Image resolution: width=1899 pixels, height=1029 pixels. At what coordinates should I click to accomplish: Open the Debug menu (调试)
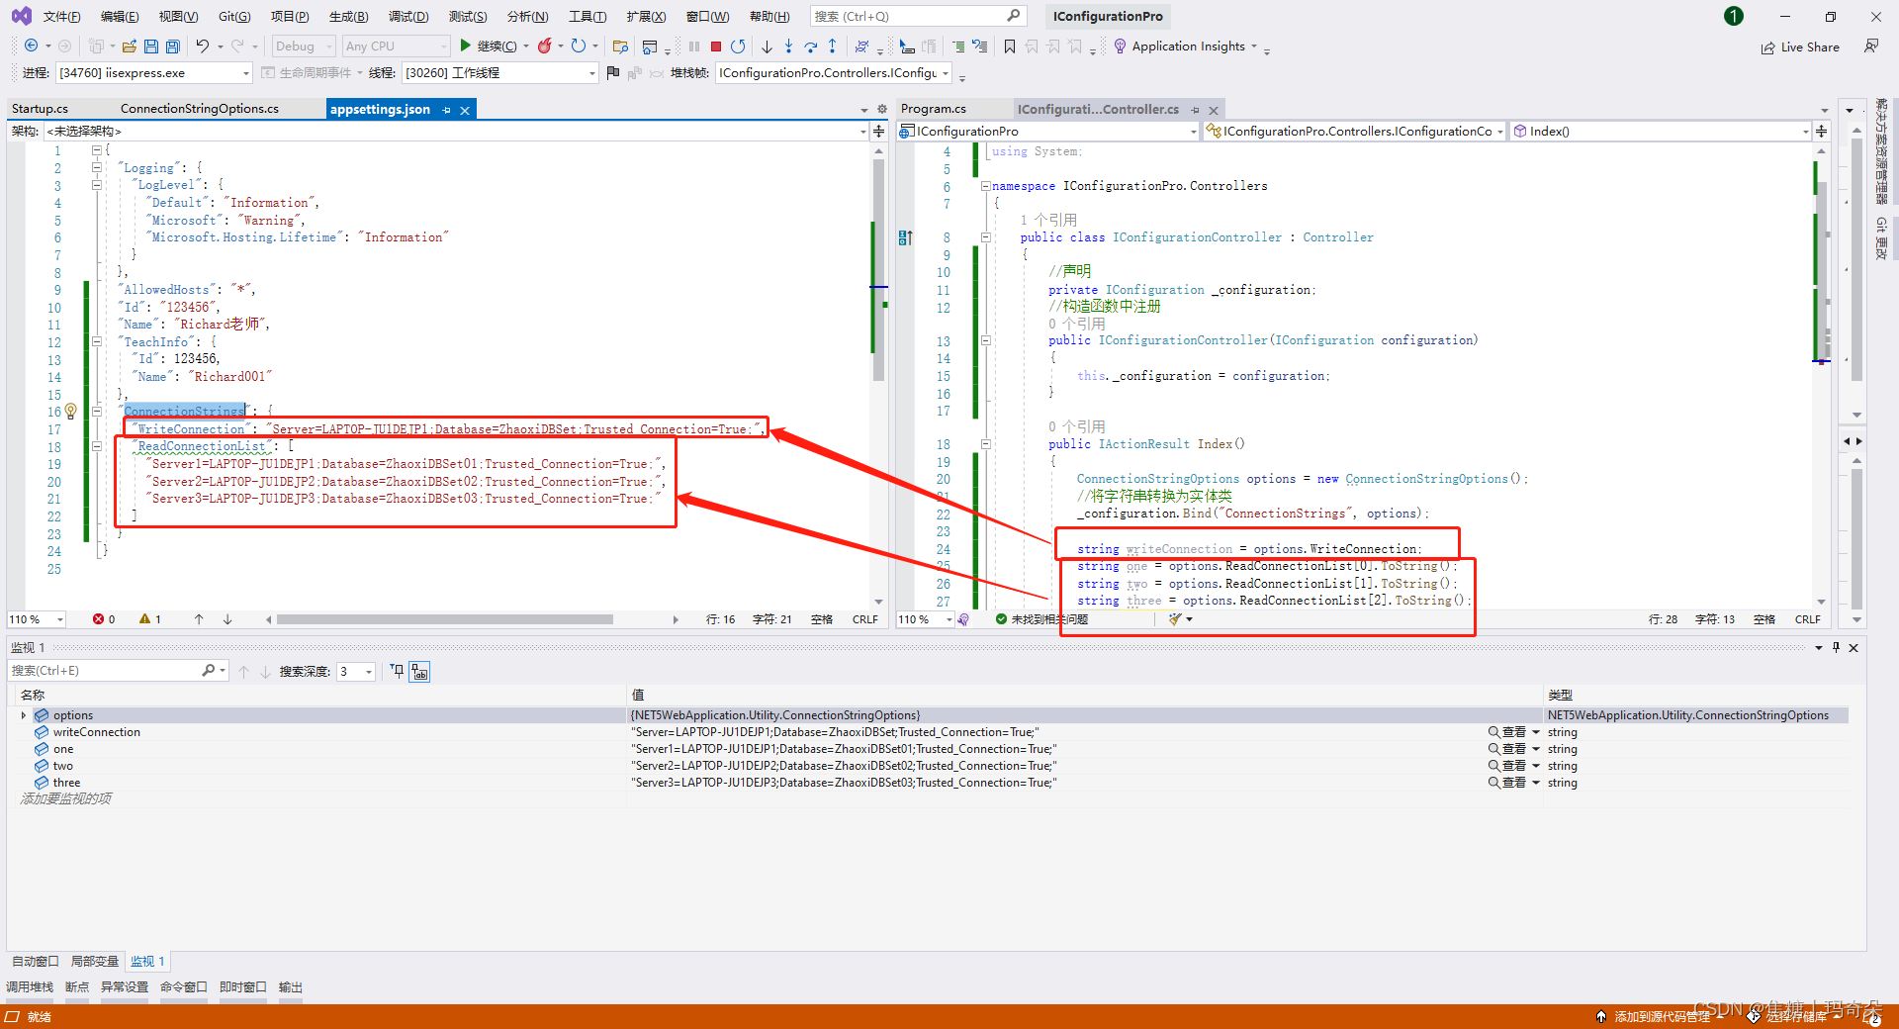tap(407, 16)
